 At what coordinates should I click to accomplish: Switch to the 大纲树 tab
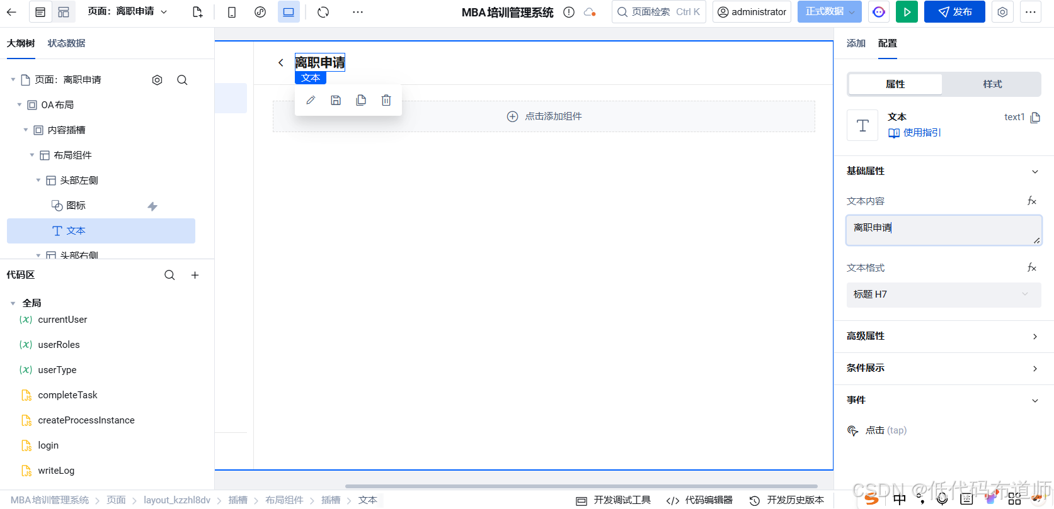[x=21, y=43]
